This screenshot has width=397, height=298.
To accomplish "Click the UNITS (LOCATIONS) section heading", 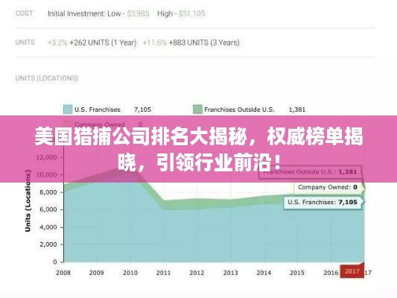I will (47, 78).
